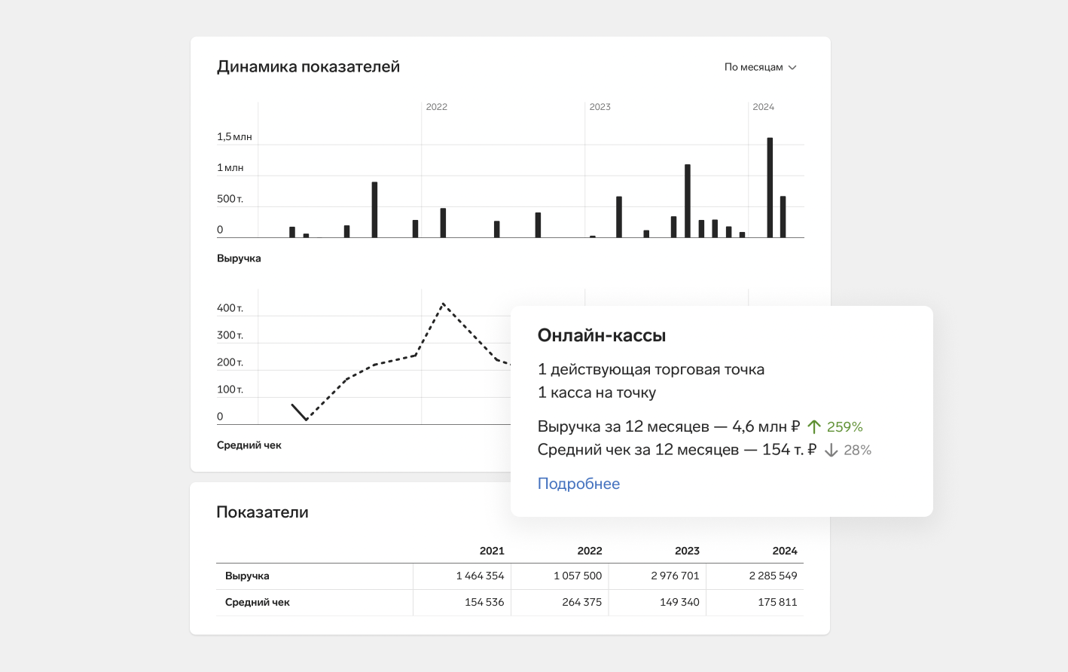This screenshot has height=672, width=1068.
Task: Click the 'Динамика показателей' heading
Action: 308,67
